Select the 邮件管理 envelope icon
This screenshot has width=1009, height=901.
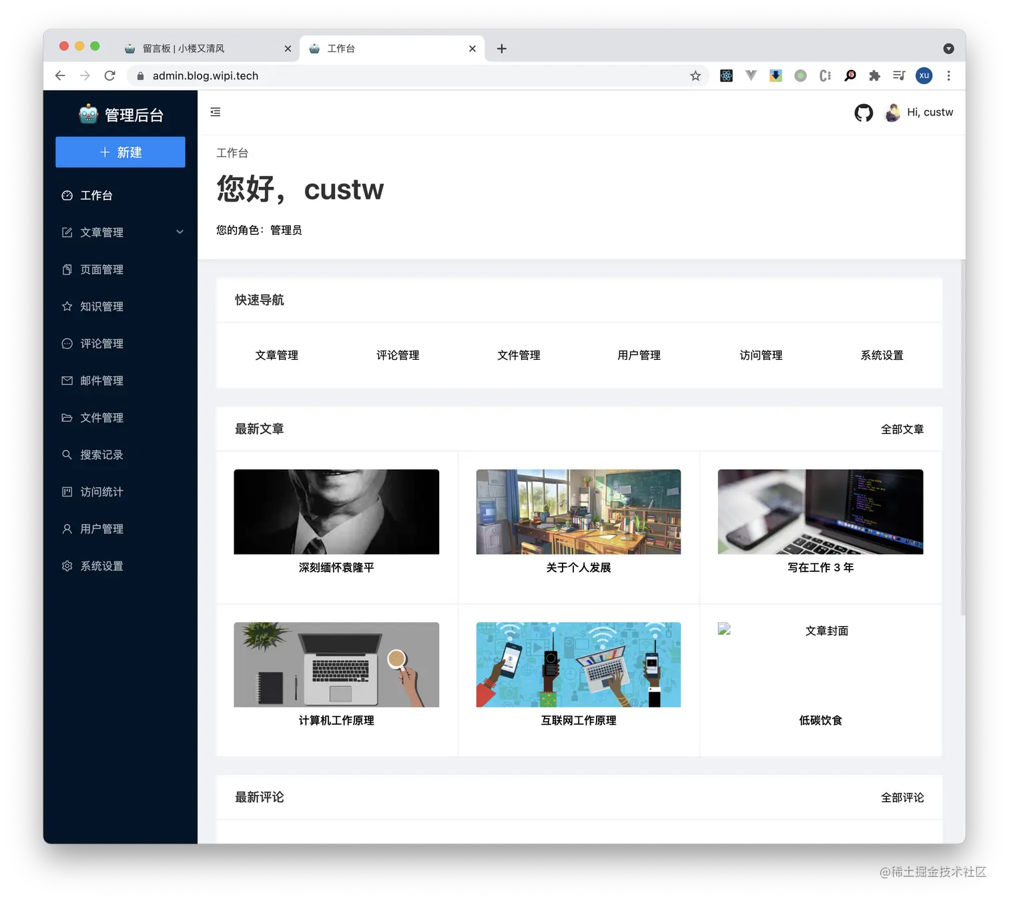click(67, 380)
